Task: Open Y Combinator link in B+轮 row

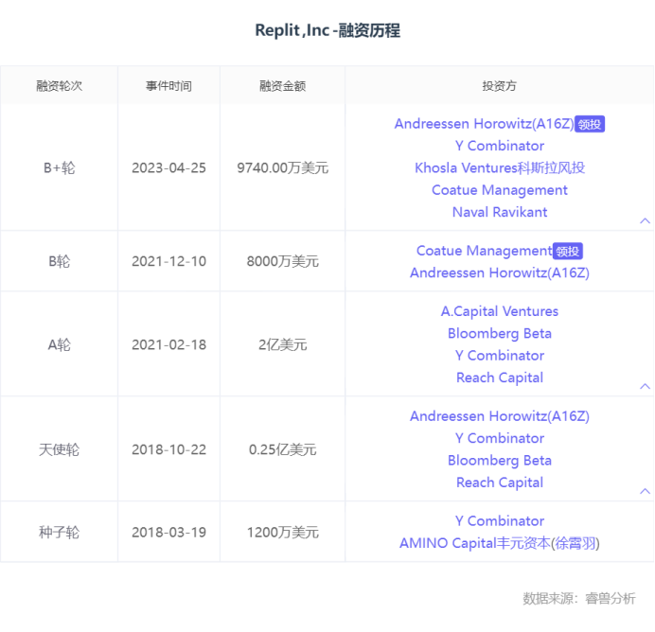Action: click(499, 146)
